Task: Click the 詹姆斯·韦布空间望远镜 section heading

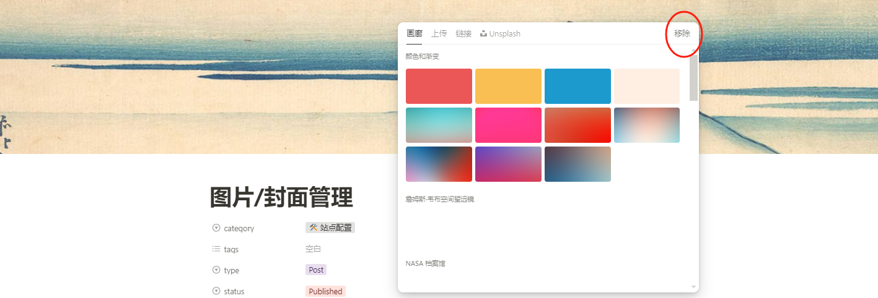Action: (440, 199)
